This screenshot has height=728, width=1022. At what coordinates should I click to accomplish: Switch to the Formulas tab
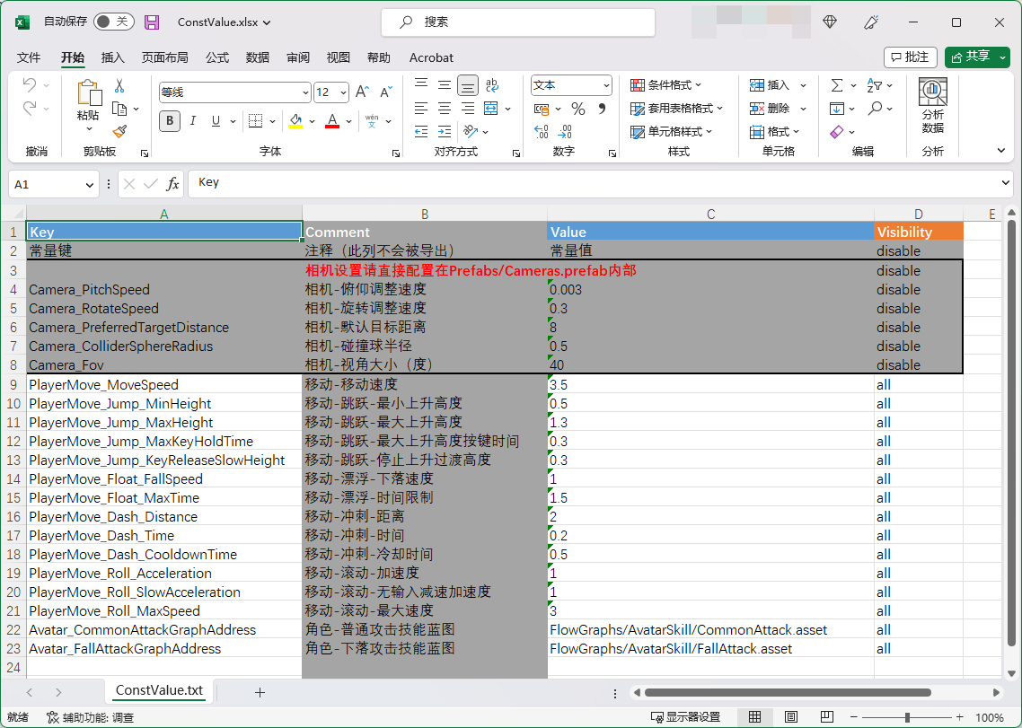point(217,57)
